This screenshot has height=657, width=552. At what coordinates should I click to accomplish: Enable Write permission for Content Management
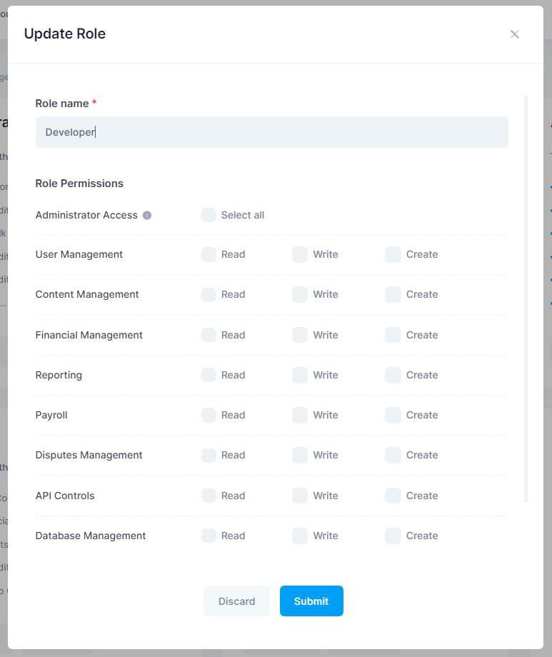[299, 294]
